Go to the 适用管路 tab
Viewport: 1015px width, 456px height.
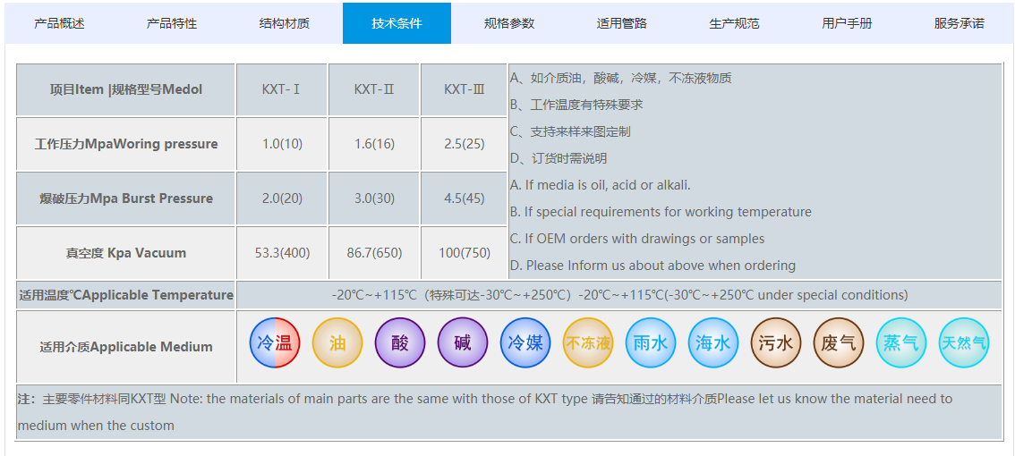coord(622,23)
